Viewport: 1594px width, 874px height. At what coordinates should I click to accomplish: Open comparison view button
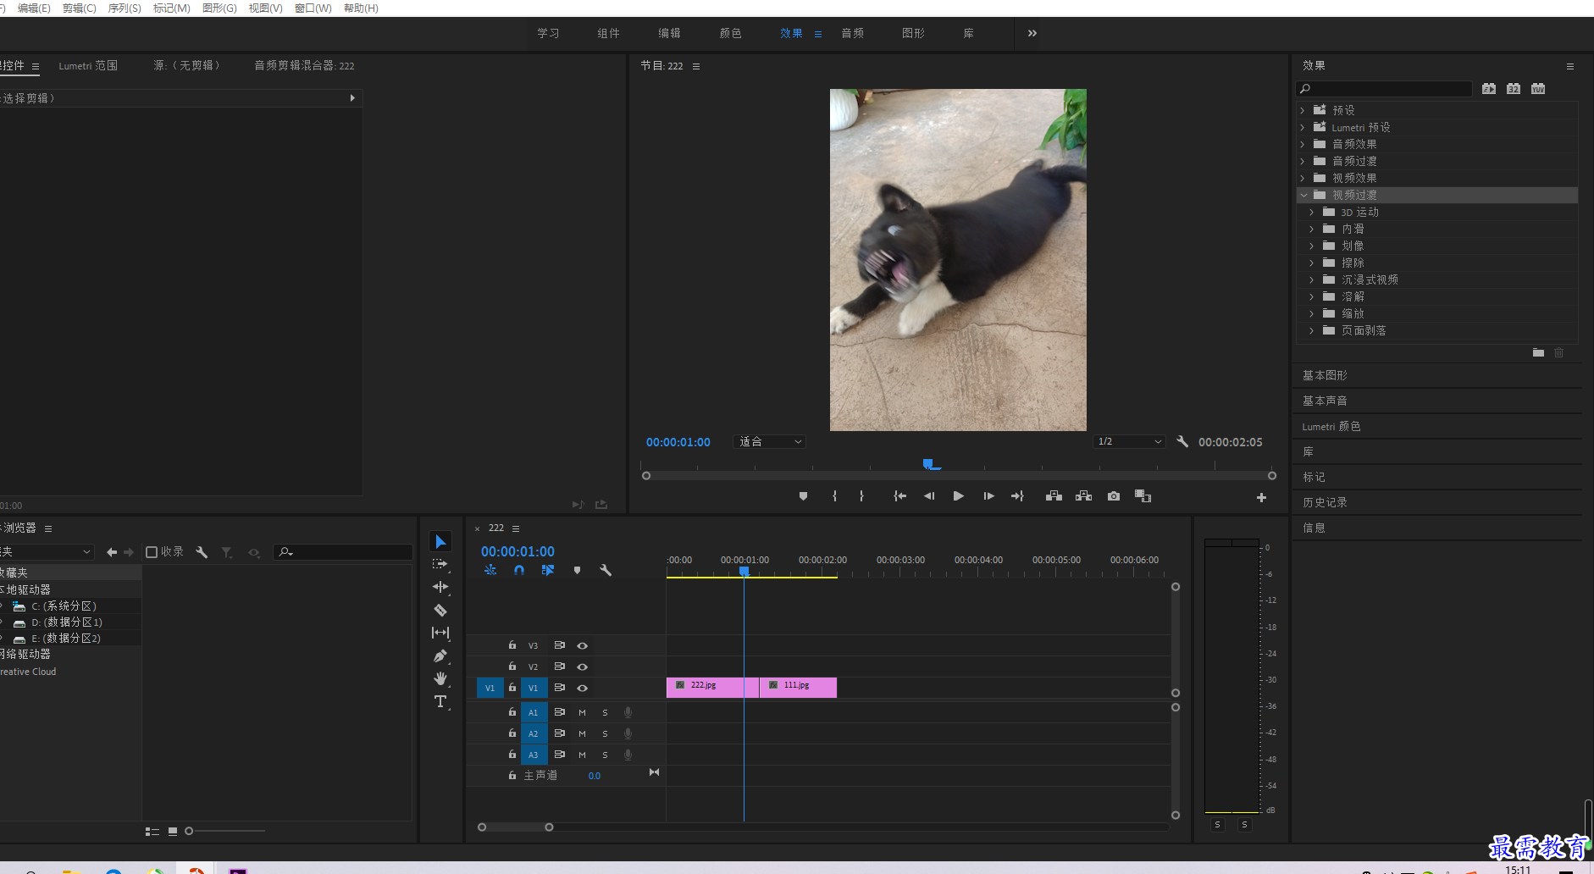coord(1143,496)
